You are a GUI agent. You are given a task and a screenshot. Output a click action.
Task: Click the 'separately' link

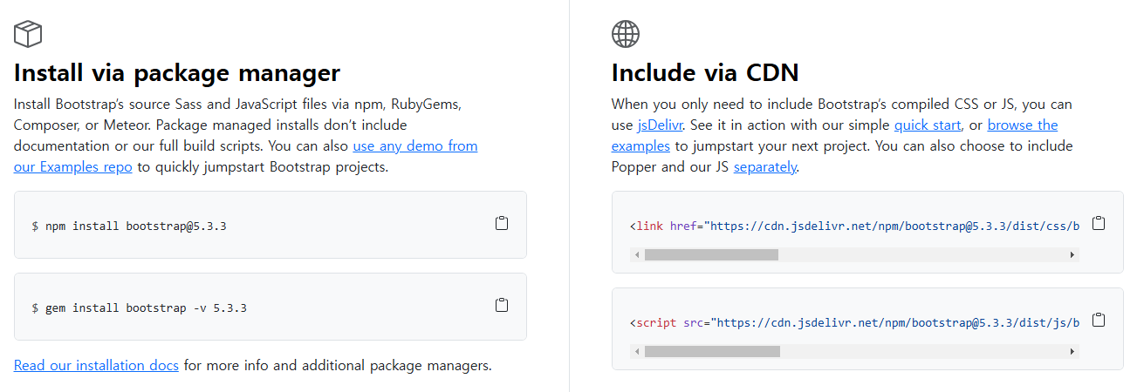click(764, 166)
